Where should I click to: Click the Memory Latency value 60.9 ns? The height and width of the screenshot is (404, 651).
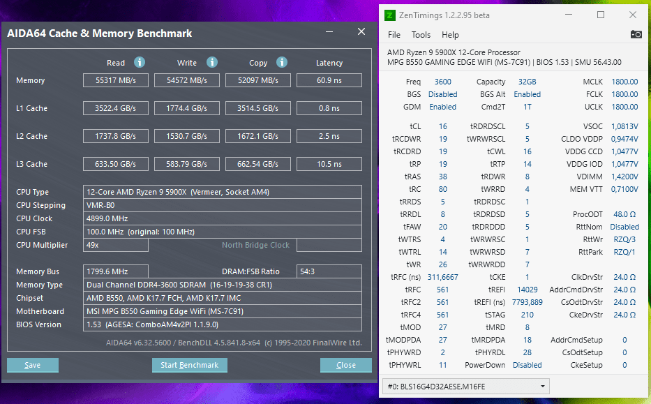coord(329,80)
